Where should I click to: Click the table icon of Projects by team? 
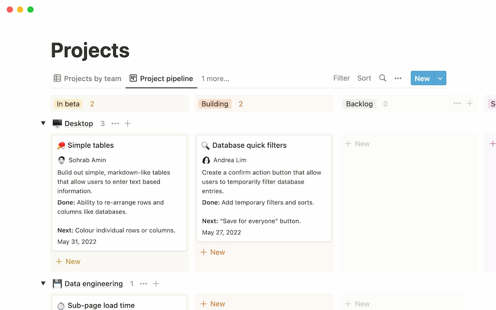57,78
